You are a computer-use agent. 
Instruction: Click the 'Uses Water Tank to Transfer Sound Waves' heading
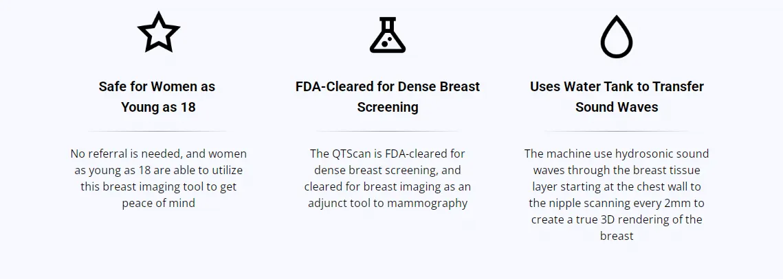[x=617, y=97]
